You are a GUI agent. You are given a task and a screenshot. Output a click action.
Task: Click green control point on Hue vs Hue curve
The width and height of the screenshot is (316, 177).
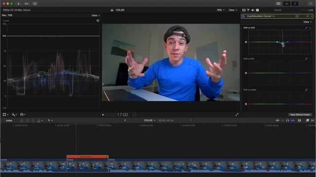pyautogui.click(x=277, y=42)
